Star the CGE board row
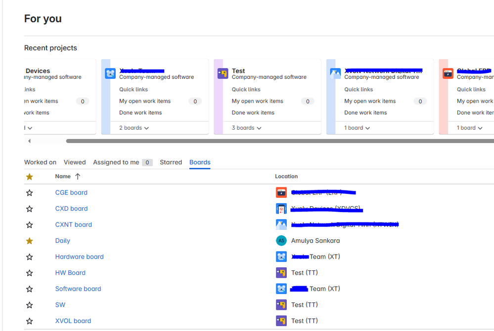The height and width of the screenshot is (331, 494). (x=29, y=193)
